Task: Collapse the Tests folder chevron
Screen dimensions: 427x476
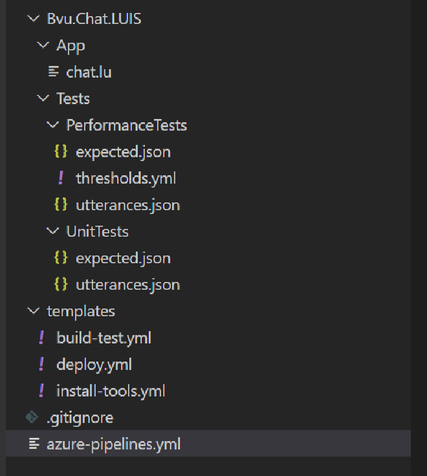Action: tap(43, 98)
